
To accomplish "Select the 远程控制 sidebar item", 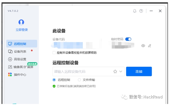I will point(22,44).
